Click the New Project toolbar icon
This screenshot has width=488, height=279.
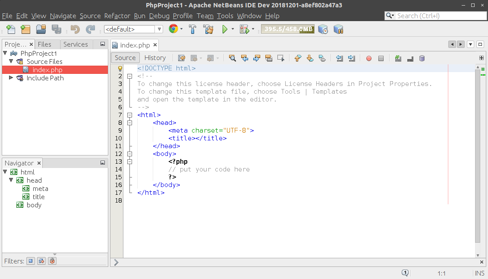25,29
